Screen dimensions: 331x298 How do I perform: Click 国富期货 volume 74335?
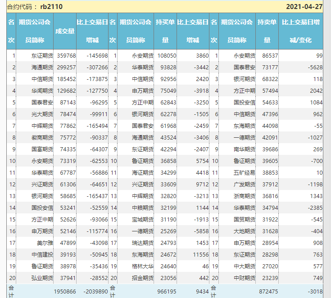pyautogui.click(x=68, y=149)
